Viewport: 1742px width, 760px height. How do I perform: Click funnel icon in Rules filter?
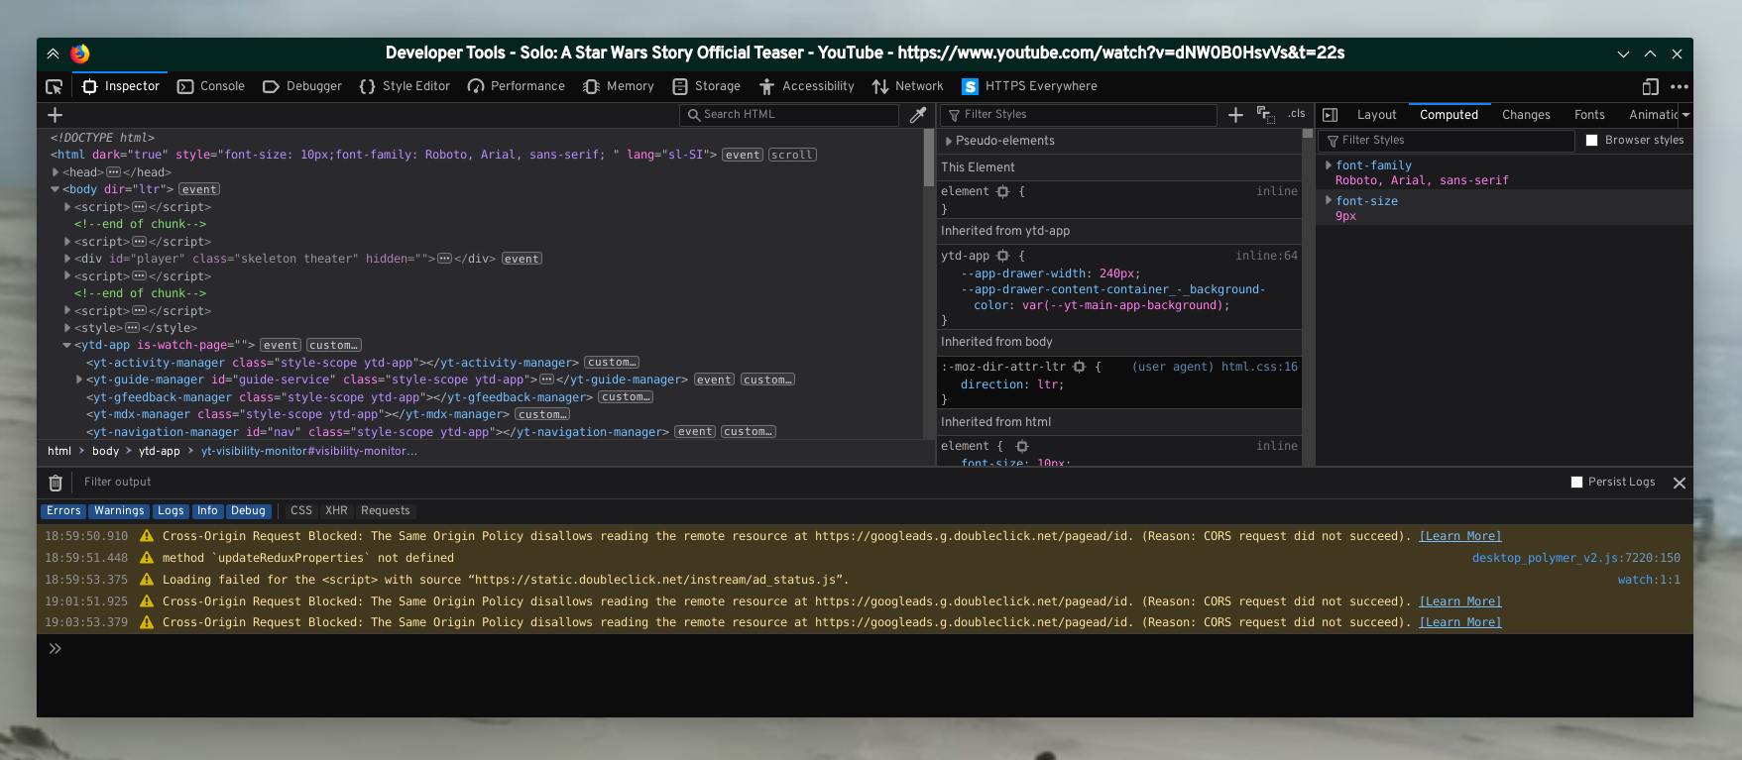pyautogui.click(x=955, y=116)
